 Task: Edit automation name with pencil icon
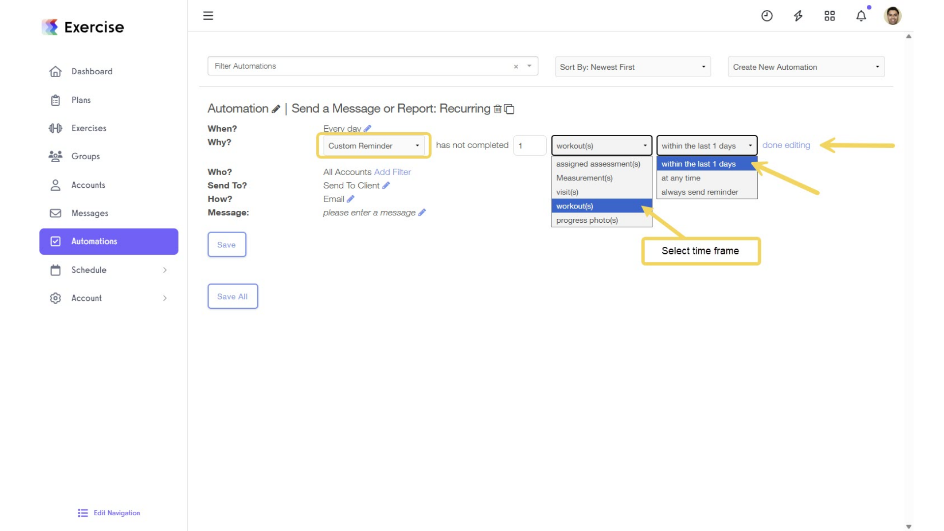(x=276, y=109)
